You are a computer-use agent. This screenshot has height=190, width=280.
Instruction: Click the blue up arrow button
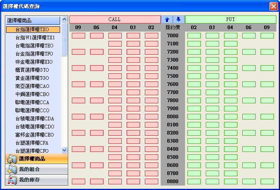coord(167,19)
